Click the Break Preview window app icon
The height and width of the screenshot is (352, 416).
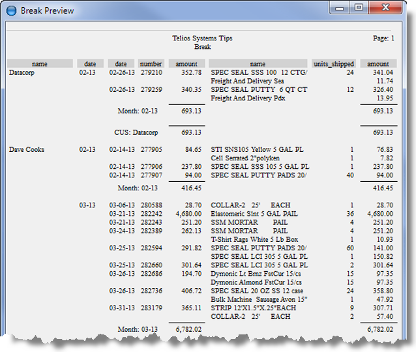click(10, 10)
